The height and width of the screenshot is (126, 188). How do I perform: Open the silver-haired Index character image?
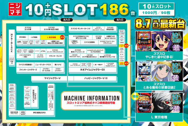click(x=161, y=71)
